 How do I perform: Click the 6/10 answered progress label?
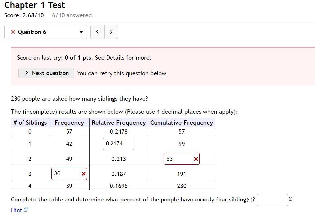coord(71,15)
